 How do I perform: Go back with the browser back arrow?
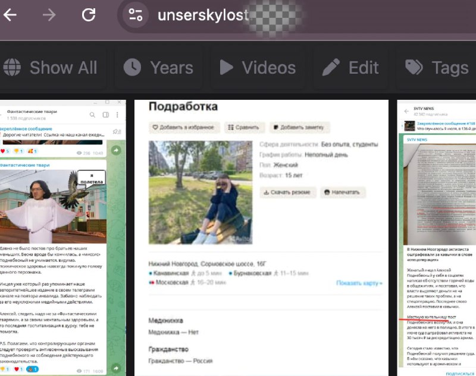click(10, 14)
